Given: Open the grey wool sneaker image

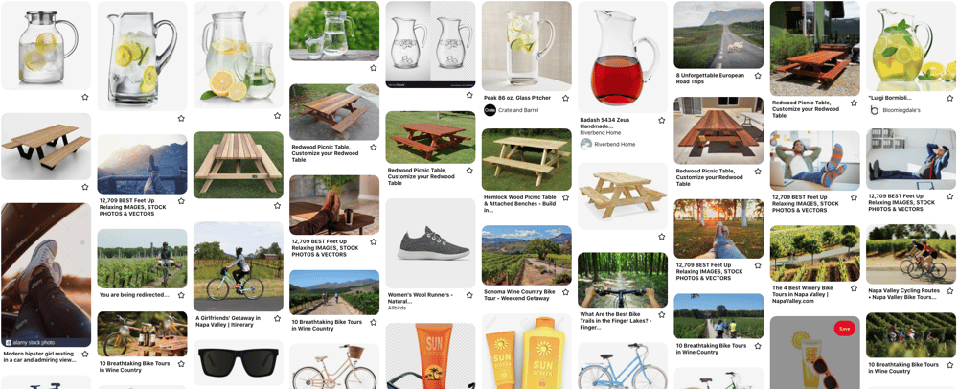Looking at the screenshot, I should pos(430,243).
